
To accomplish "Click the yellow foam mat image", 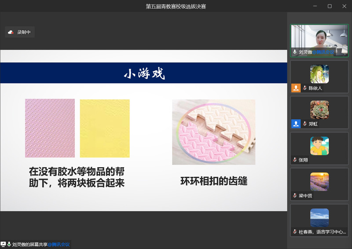I will pyautogui.click(x=105, y=128).
